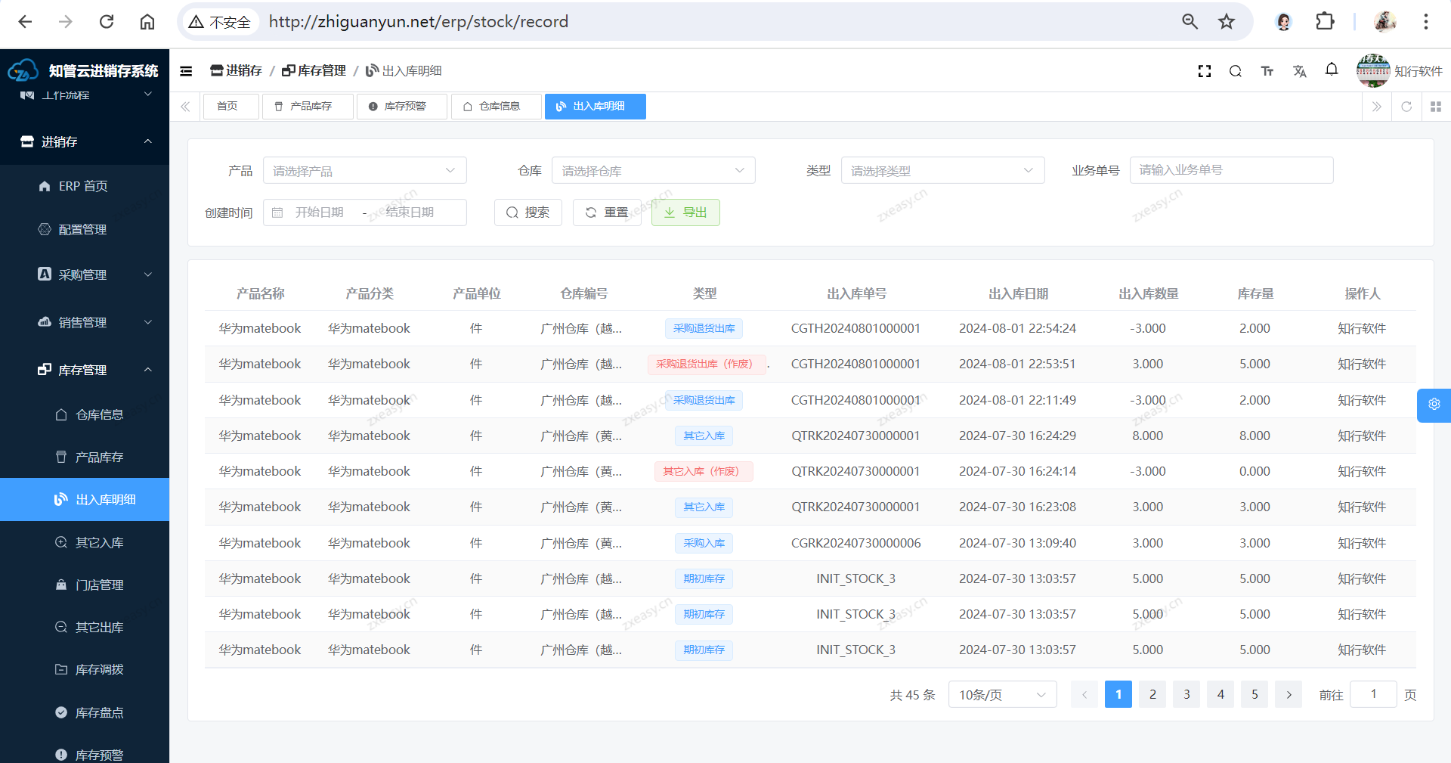Open notifications bell
The width and height of the screenshot is (1451, 763).
click(1332, 70)
